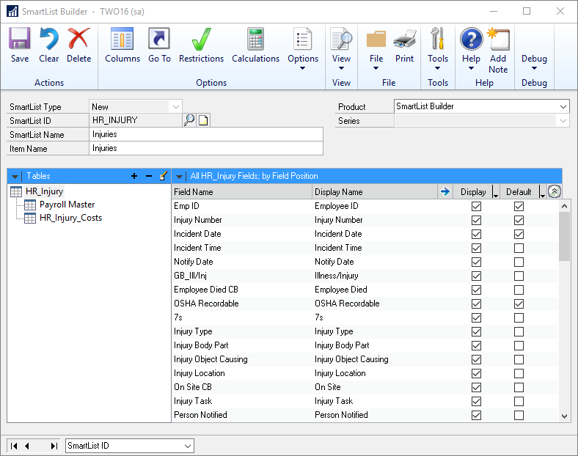
Task: Go to previous record navigation button
Action: [27, 446]
